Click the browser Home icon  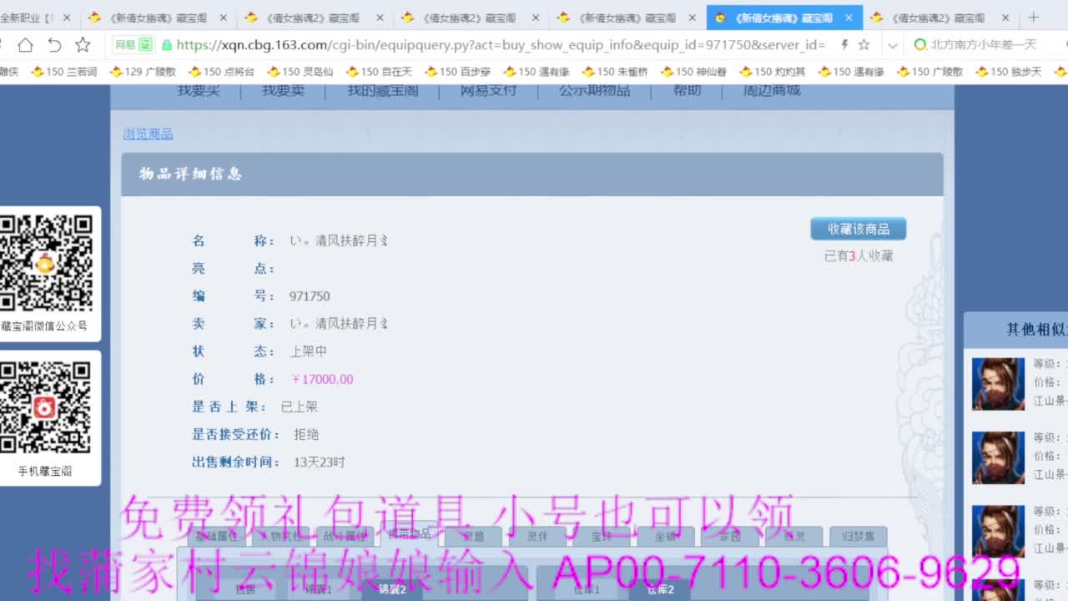(25, 44)
